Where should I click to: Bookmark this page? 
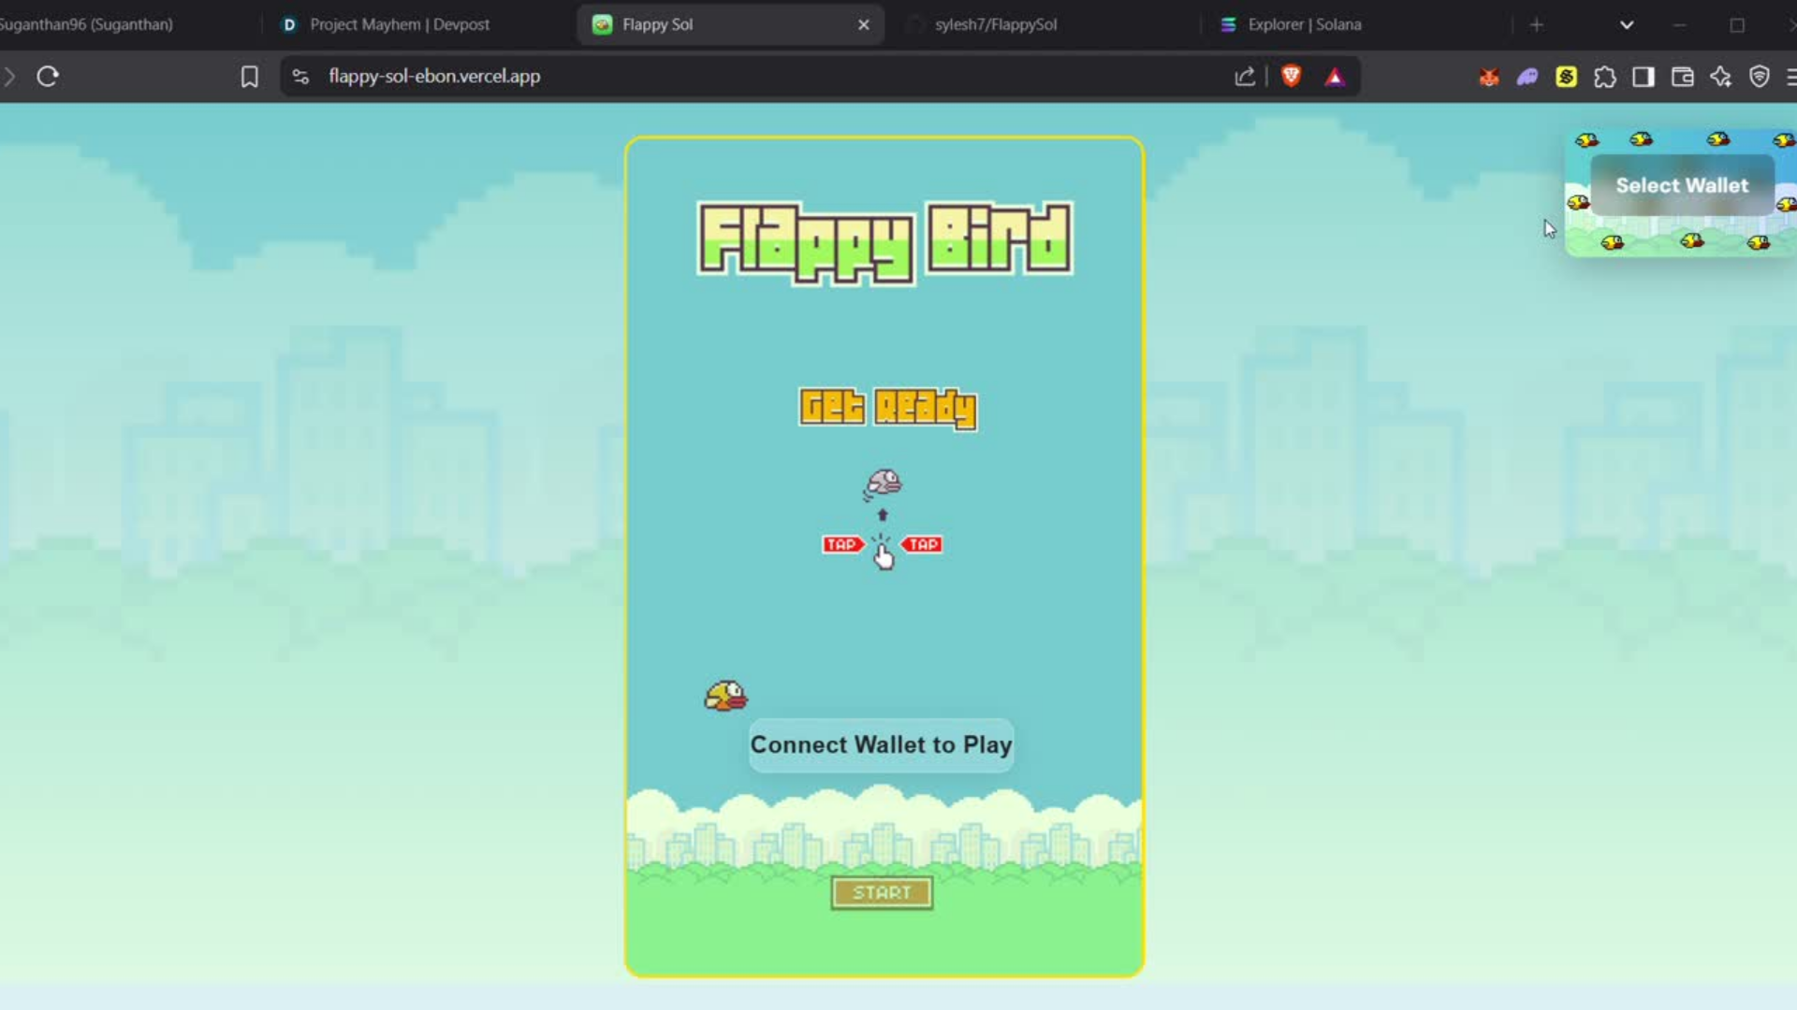249,77
